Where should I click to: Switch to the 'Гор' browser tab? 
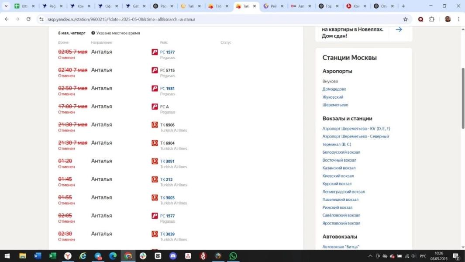pyautogui.click(x=328, y=6)
